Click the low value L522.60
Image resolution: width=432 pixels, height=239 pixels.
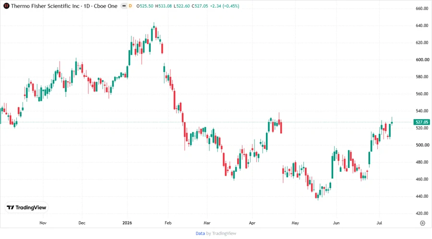181,6
